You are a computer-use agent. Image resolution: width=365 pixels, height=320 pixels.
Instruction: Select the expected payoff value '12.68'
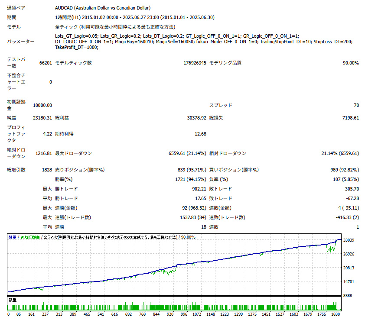pos(200,134)
